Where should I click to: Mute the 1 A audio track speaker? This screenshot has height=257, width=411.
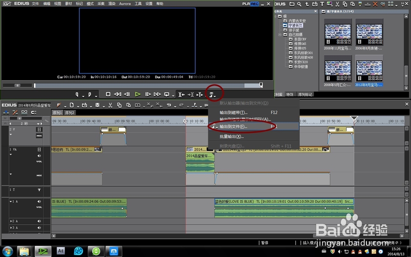point(39,201)
